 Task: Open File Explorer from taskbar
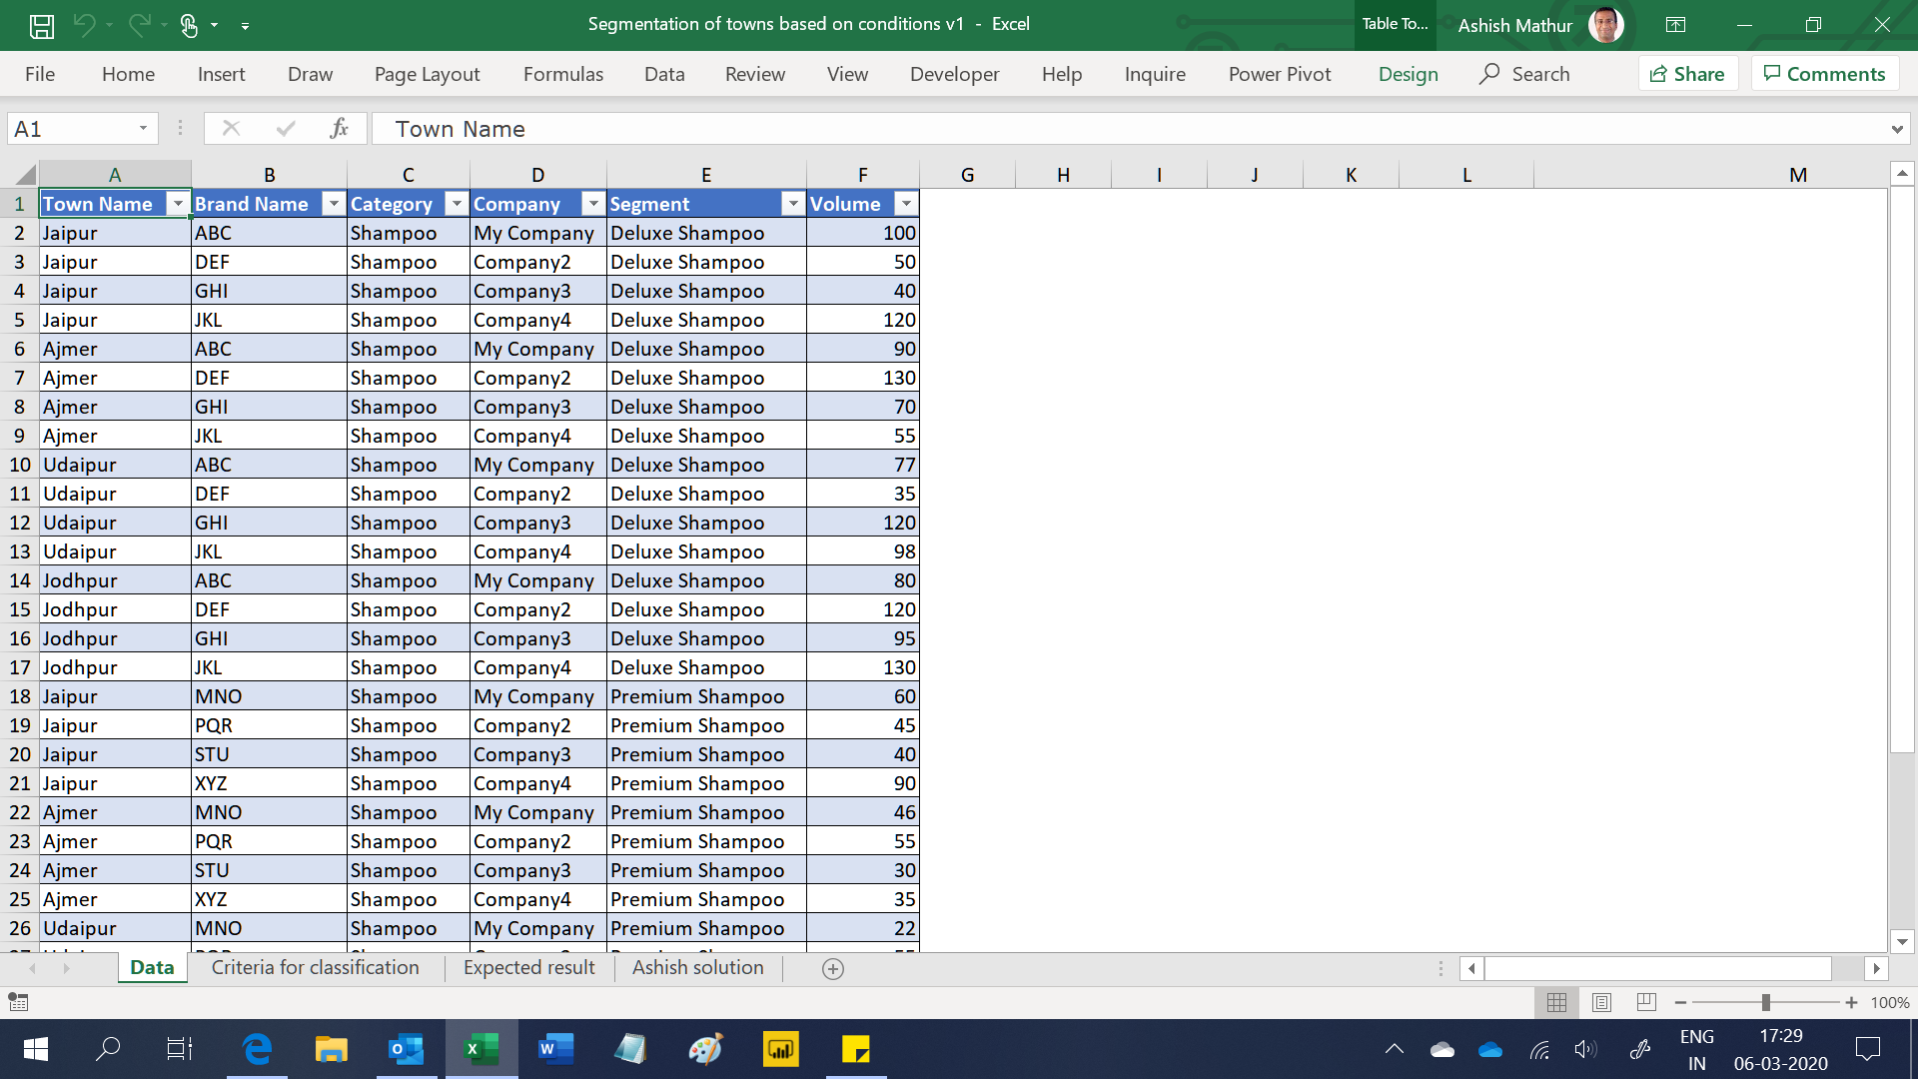coord(331,1049)
